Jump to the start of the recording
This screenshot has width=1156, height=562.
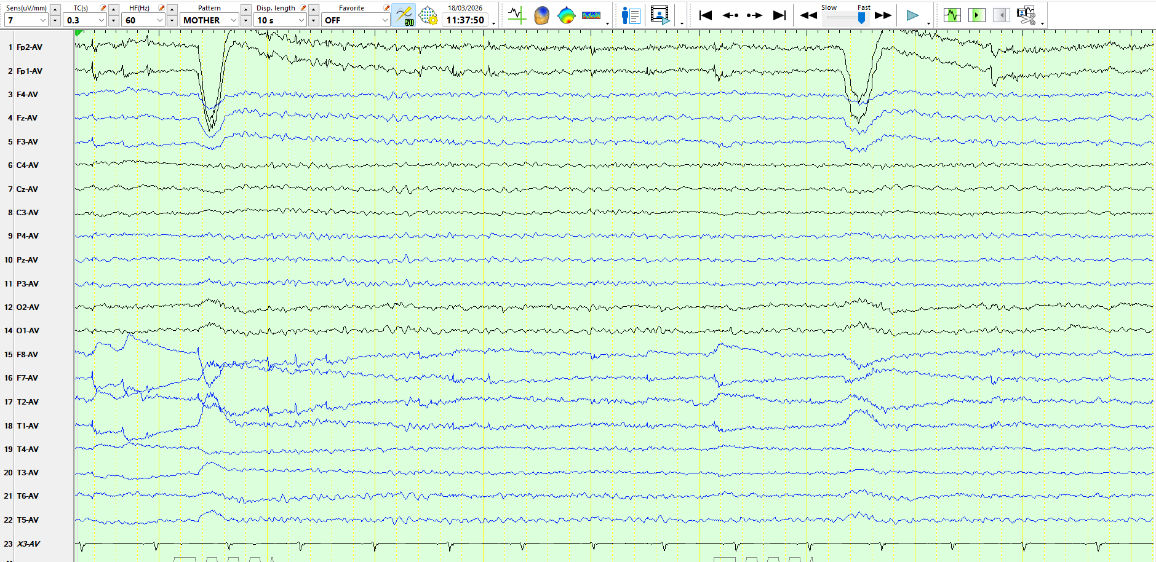pos(706,15)
